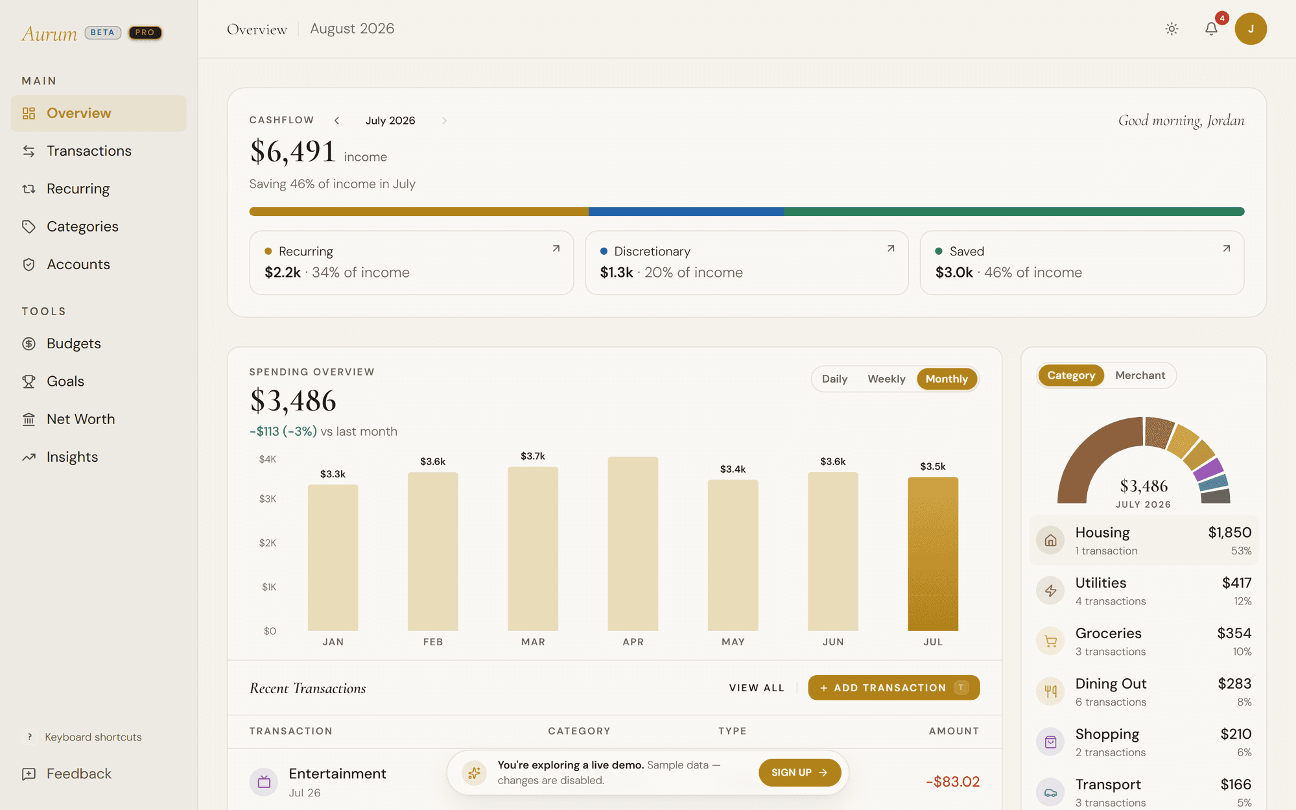This screenshot has width=1296, height=810.
Task: Click the Insights trend line icon
Action: pos(29,457)
